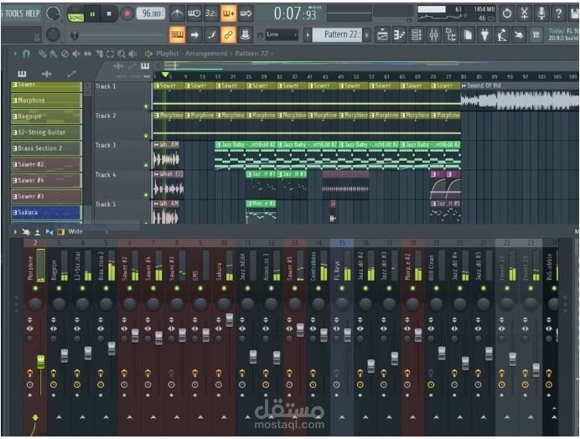580x439 pixels.
Task: Select Sakura in the picker list
Action: tap(46, 212)
